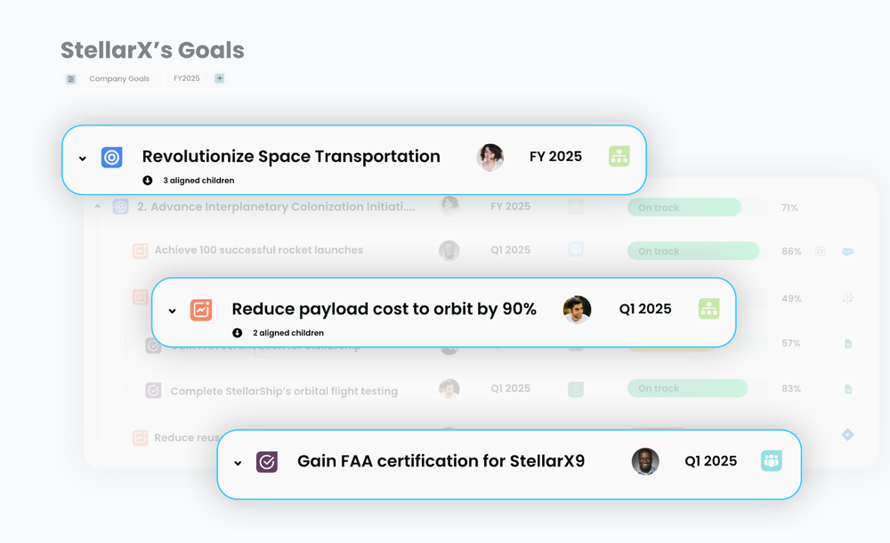The image size is (890, 543).
Task: Select the teal team icon on Gain FAA certification card
Action: 772,460
